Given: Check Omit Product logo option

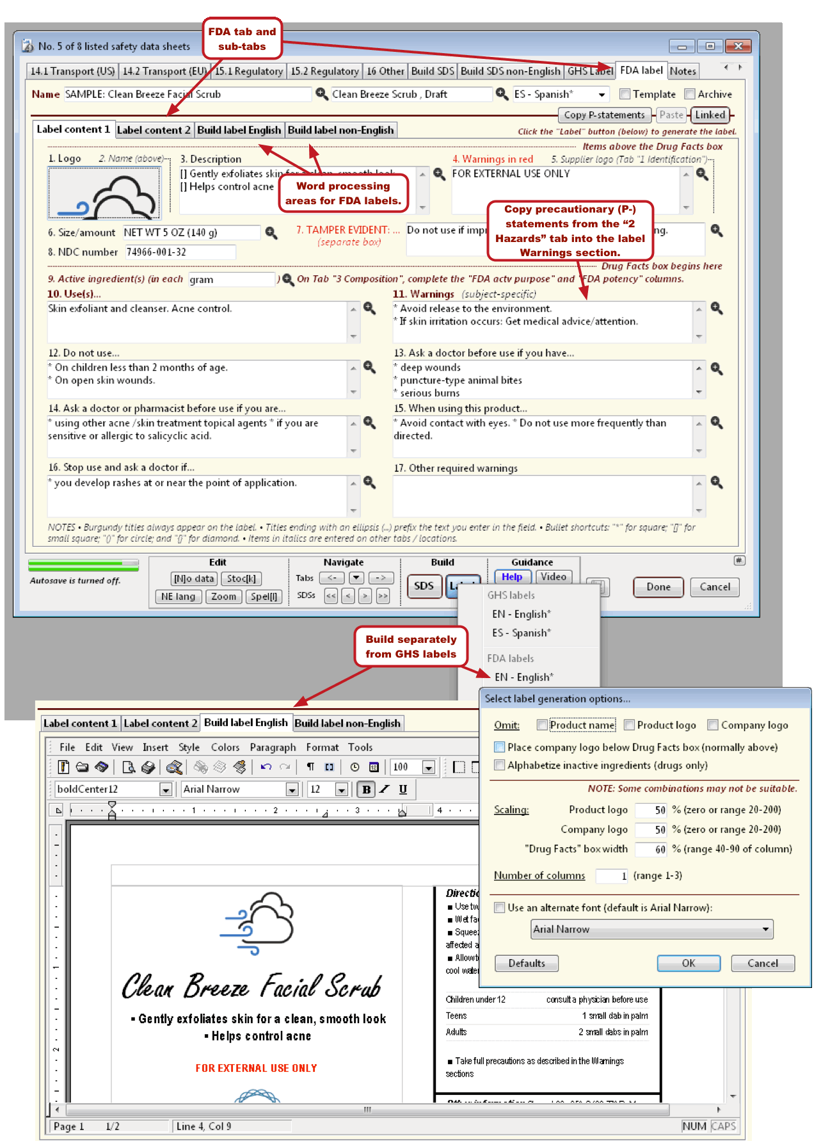Looking at the screenshot, I should [x=629, y=725].
